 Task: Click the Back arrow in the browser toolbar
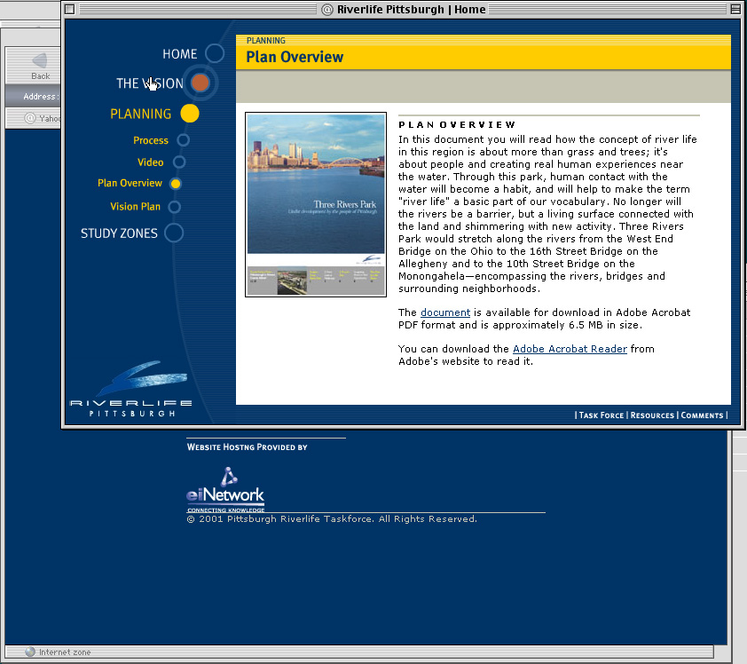click(x=40, y=62)
